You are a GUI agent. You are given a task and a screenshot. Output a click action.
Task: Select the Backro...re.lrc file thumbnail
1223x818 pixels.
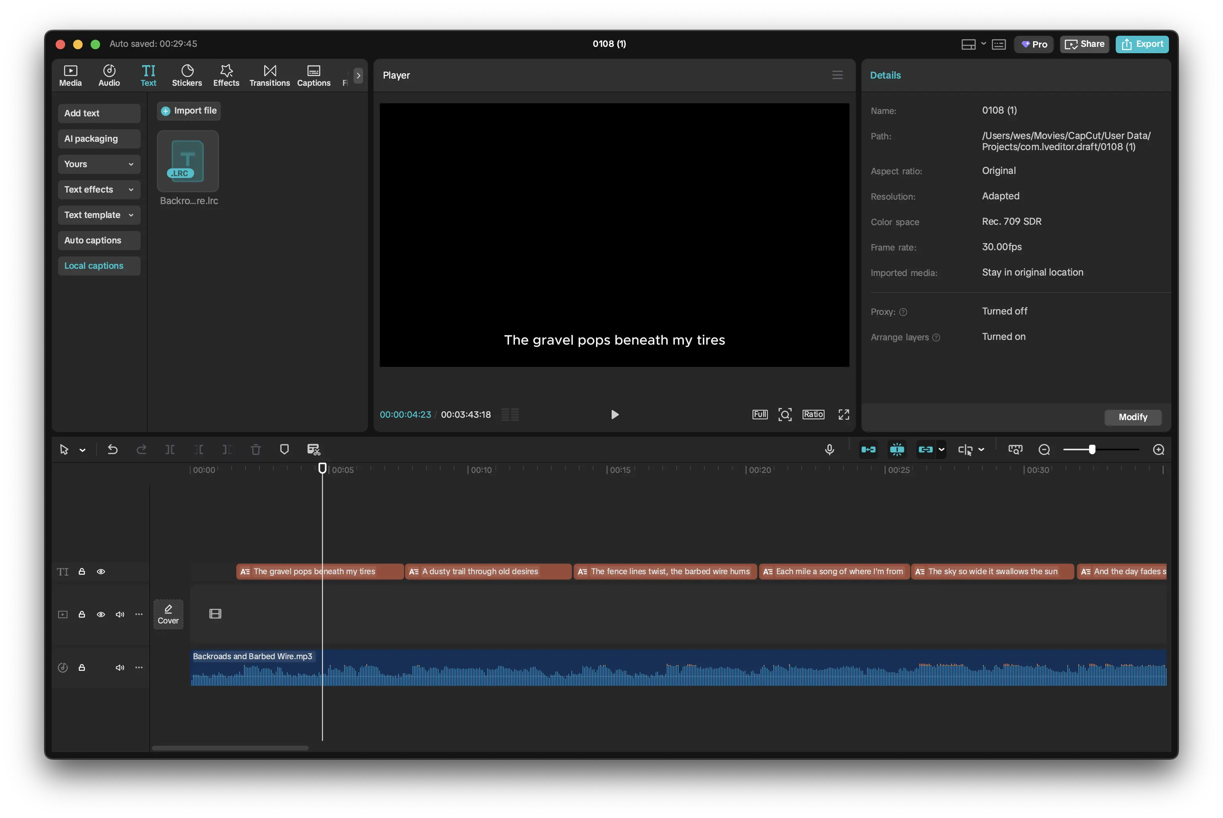188,161
